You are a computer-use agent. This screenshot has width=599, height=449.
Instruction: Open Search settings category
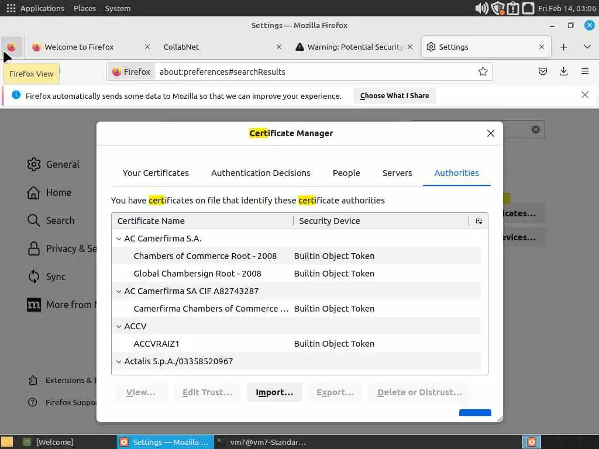pyautogui.click(x=50, y=220)
